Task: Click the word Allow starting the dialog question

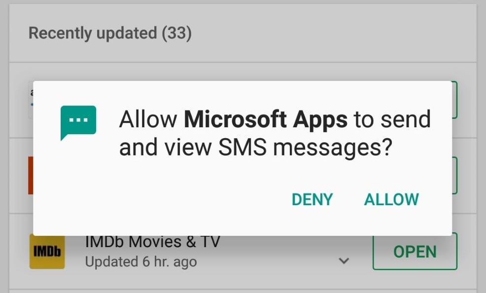Action: (x=148, y=119)
